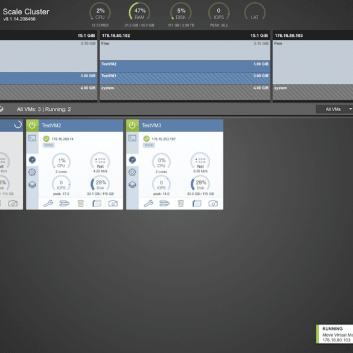Open the layered stack icon on TestVM3

point(132,185)
